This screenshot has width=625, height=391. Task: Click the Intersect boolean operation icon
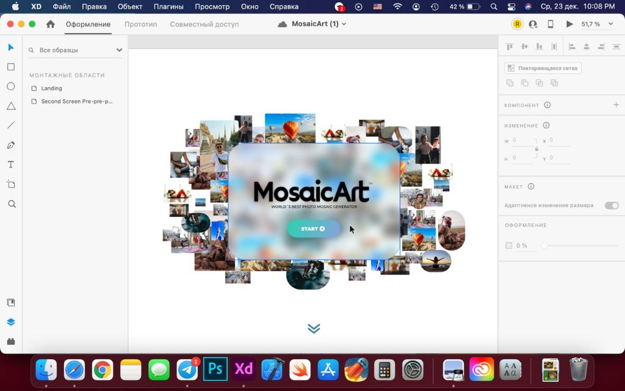pos(540,83)
